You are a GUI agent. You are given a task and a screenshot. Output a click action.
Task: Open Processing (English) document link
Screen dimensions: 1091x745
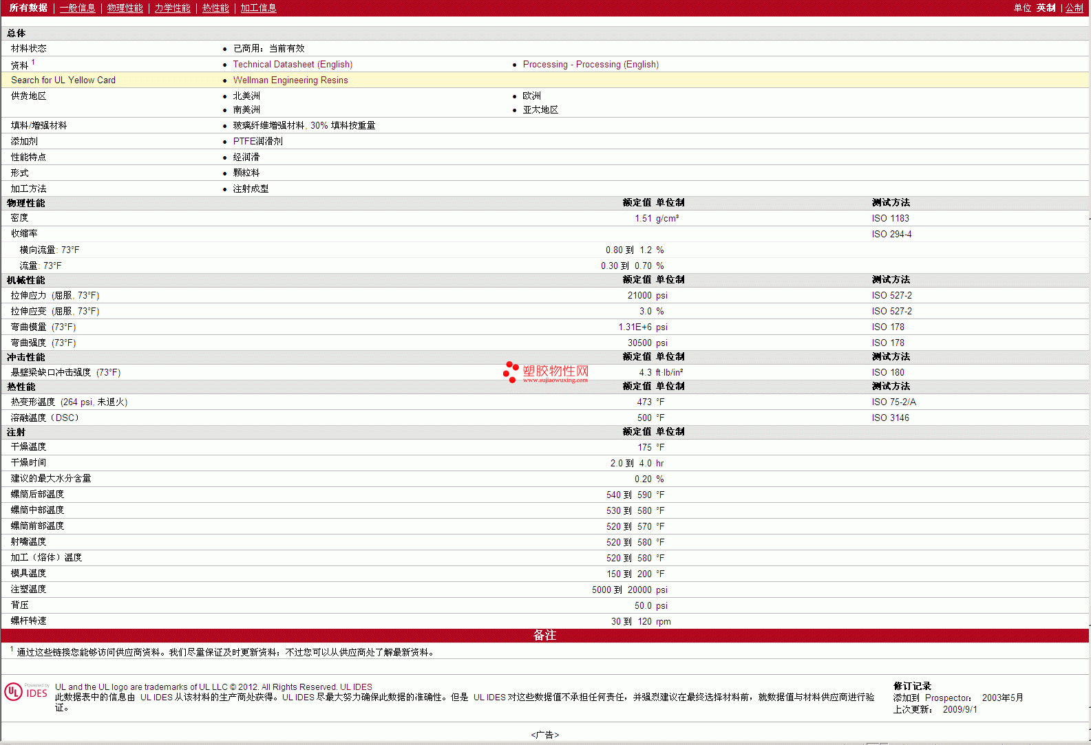(591, 65)
